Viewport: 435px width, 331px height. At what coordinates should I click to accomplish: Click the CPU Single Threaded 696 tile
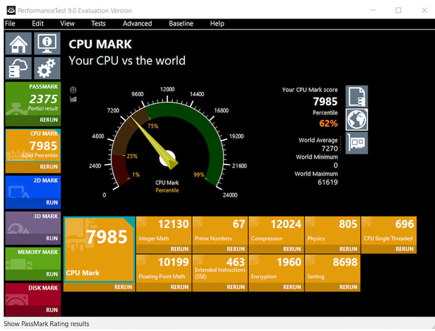389,231
